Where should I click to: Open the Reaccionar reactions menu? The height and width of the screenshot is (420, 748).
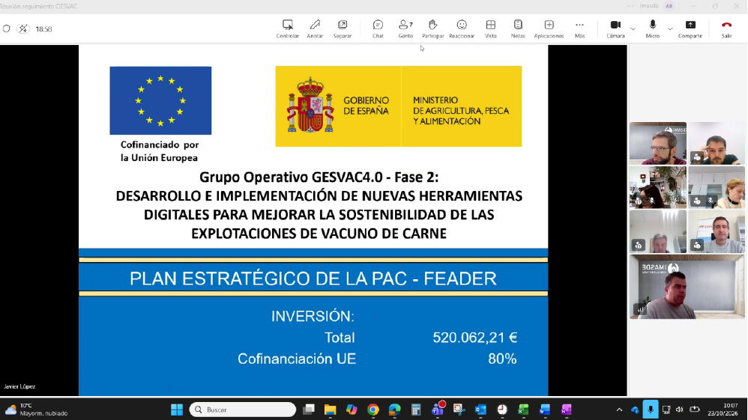click(x=461, y=28)
